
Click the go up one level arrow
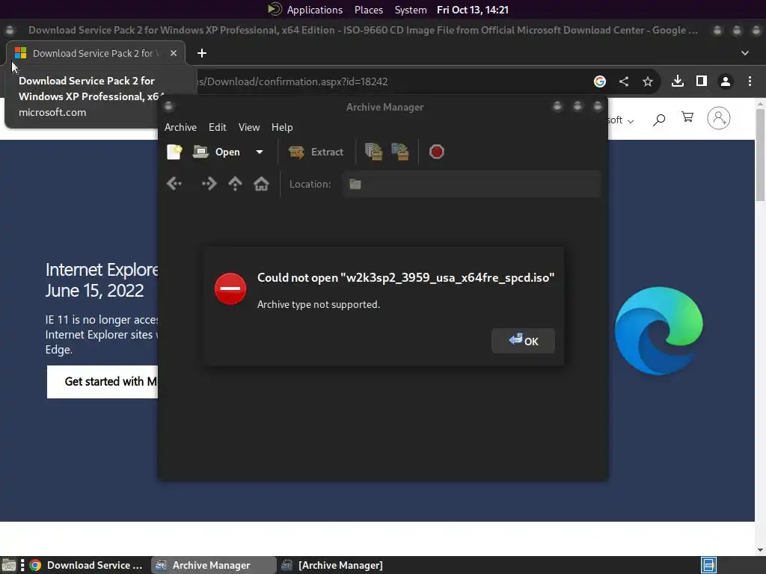pyautogui.click(x=235, y=184)
